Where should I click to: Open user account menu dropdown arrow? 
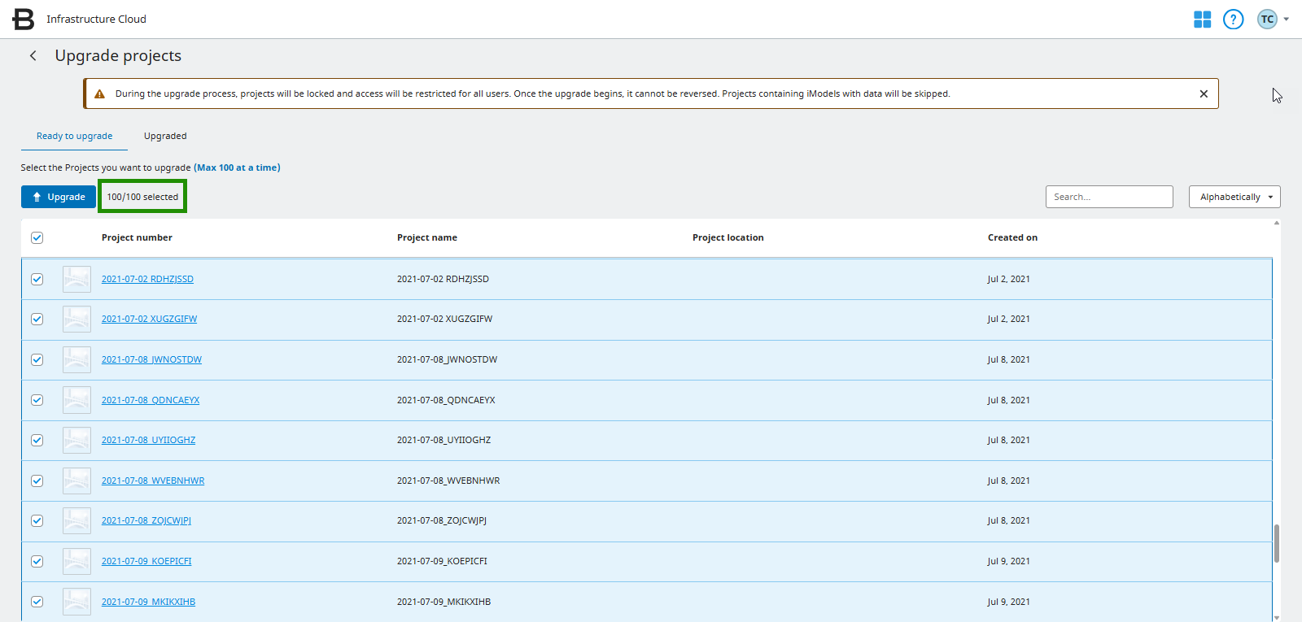(x=1287, y=19)
